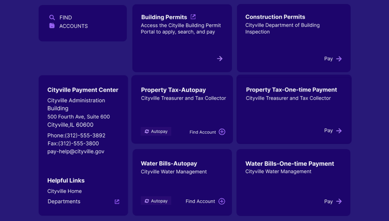Click Autopay badge on Property Tax-Autopay card

coord(156,132)
